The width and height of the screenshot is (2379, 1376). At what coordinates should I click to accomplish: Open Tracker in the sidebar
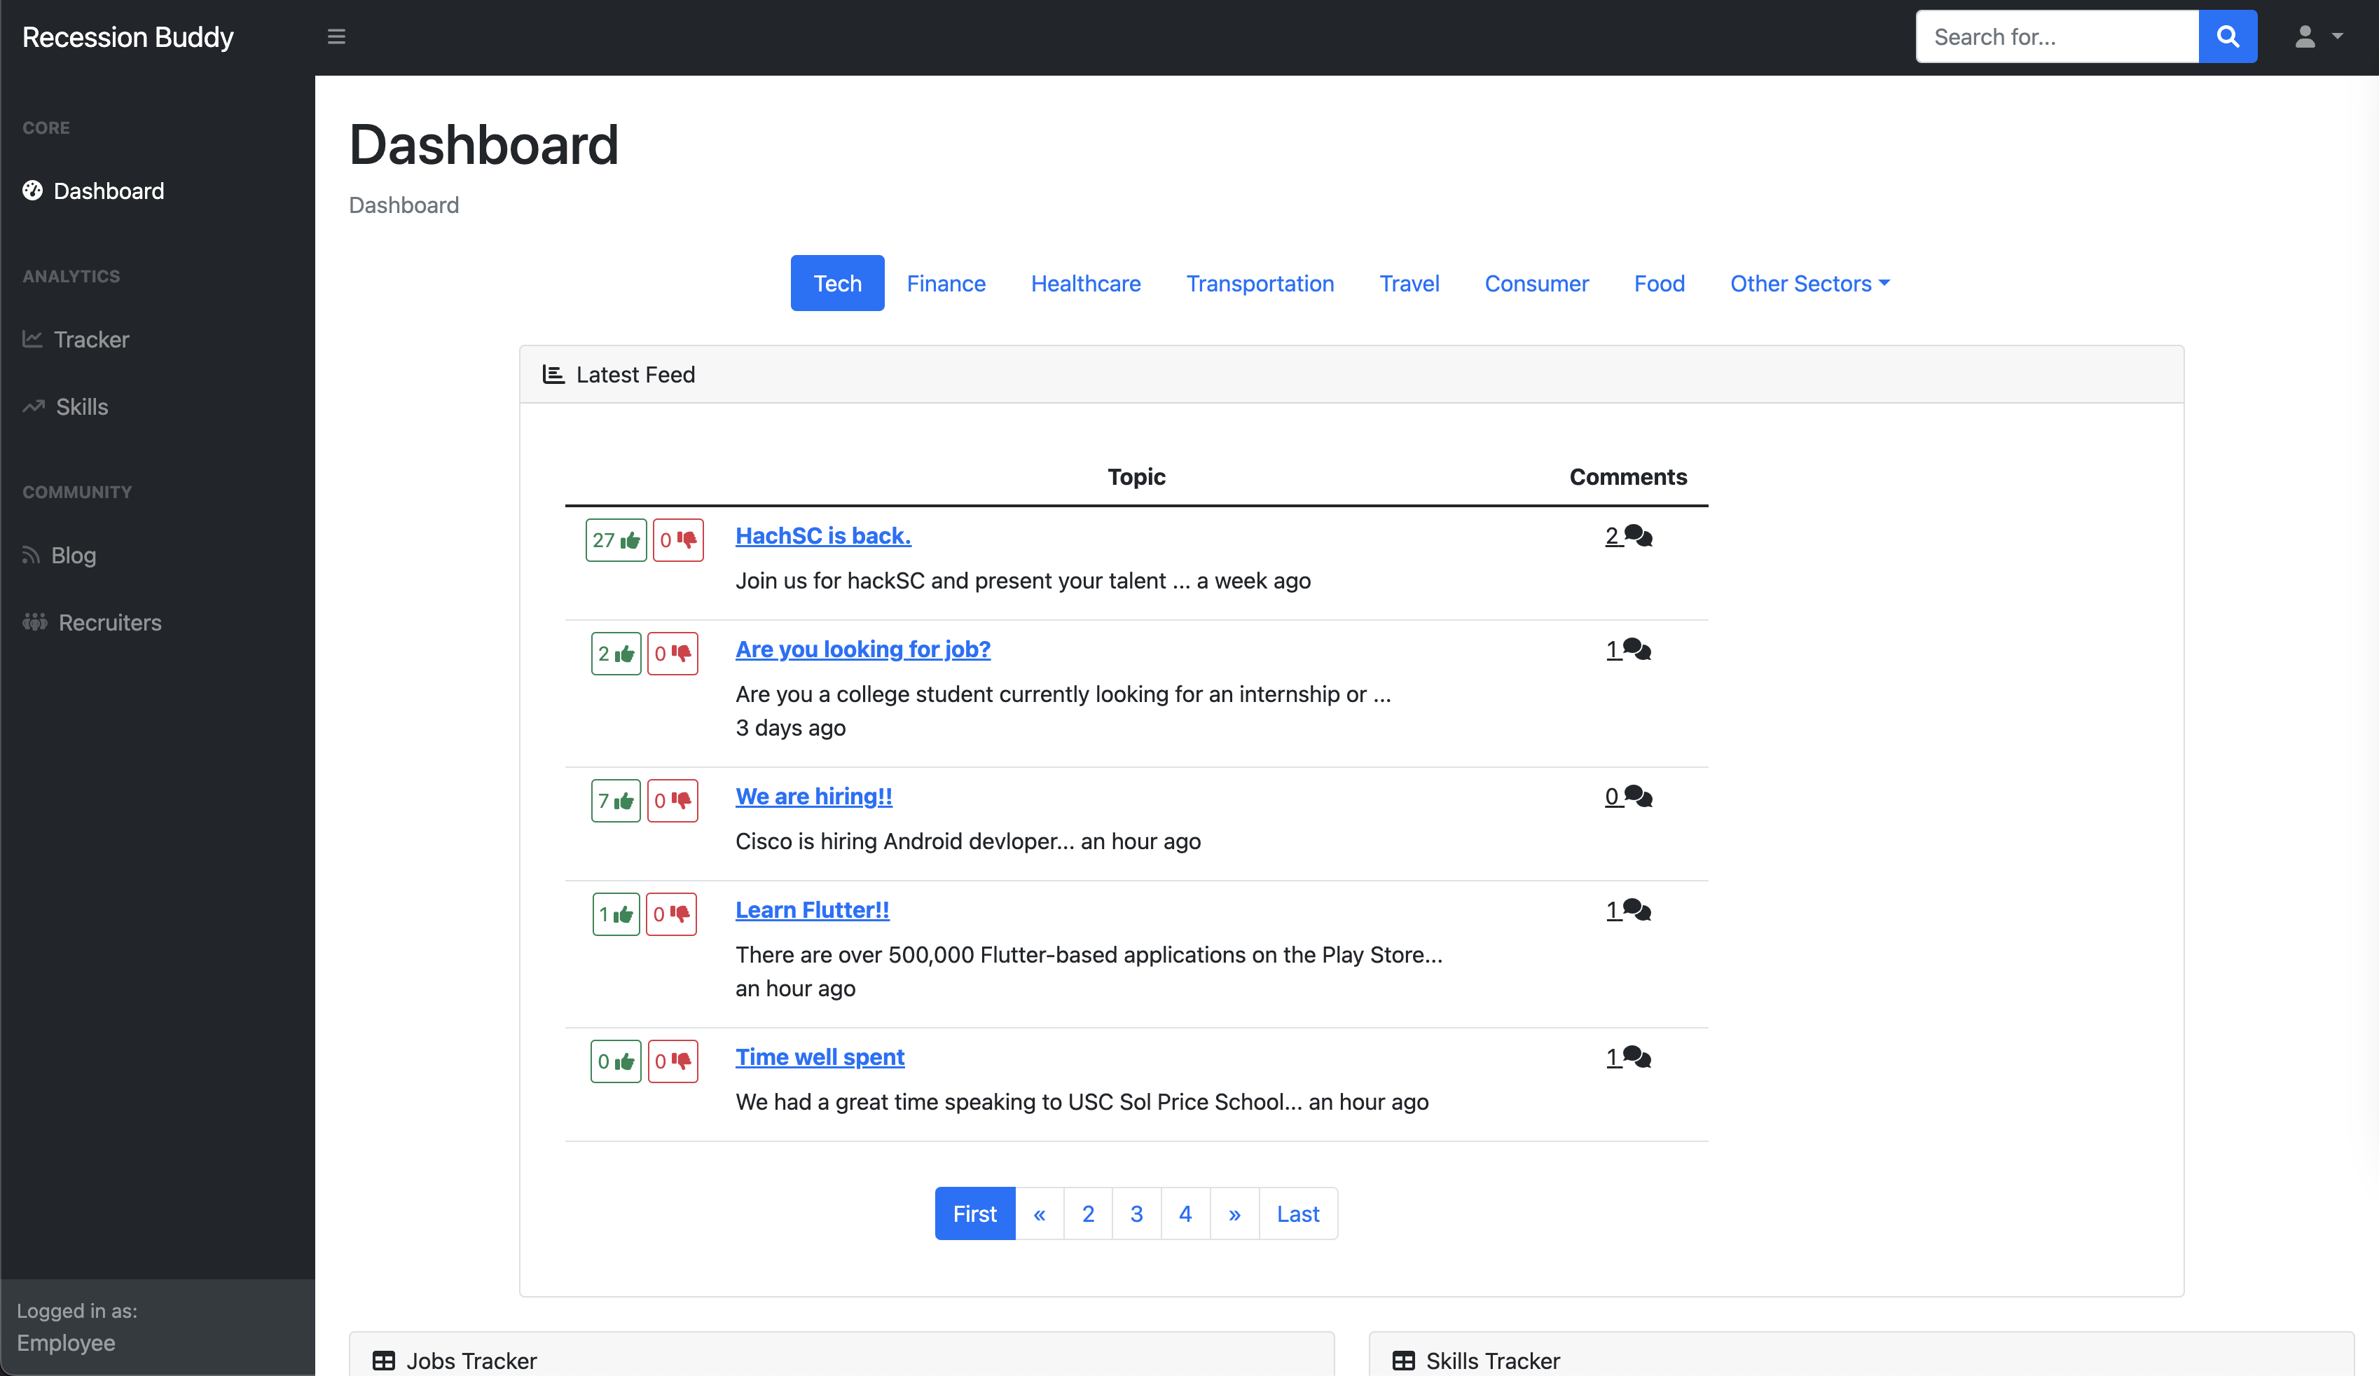click(x=90, y=339)
